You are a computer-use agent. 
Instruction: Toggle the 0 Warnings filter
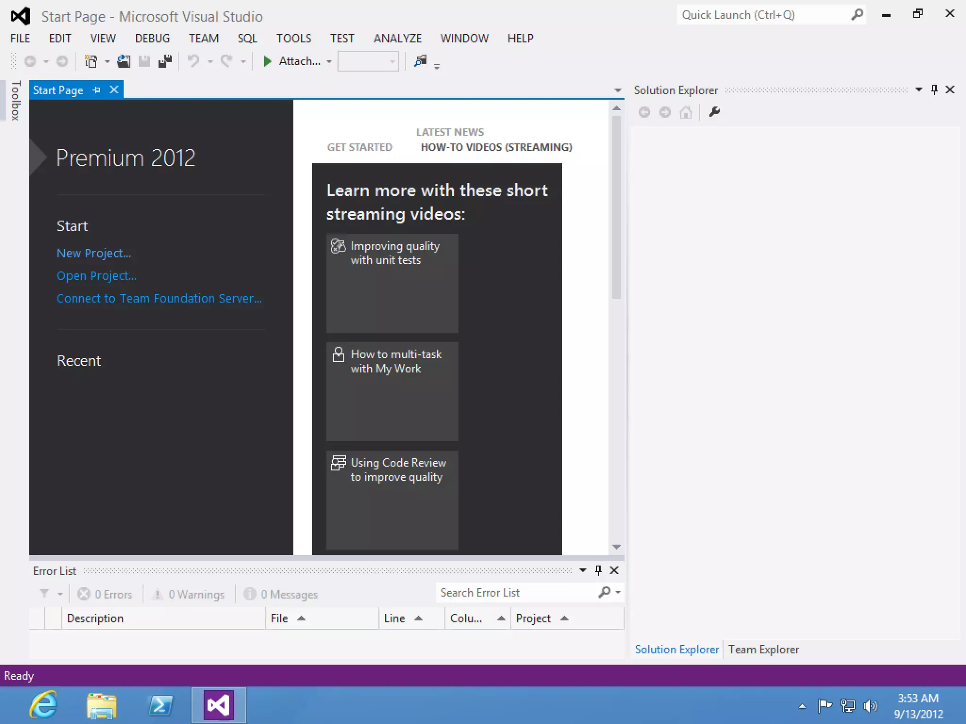coord(189,594)
